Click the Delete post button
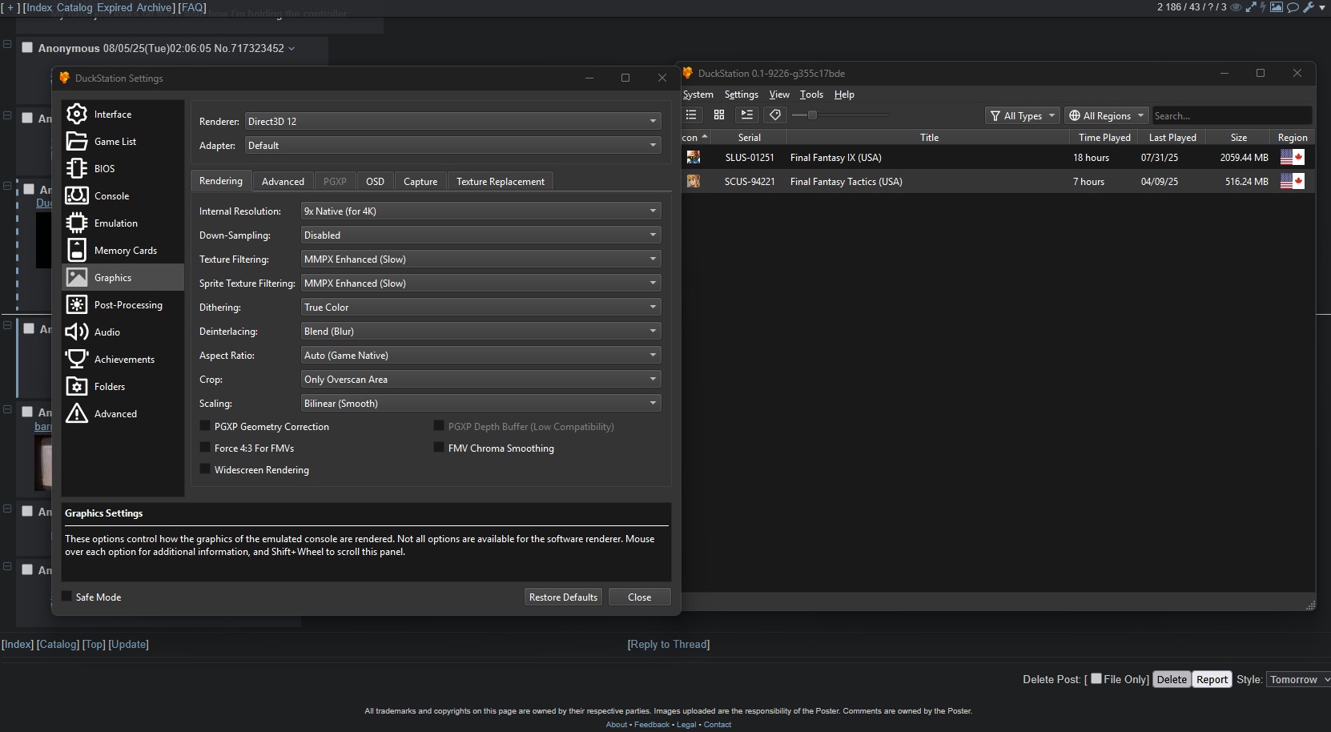The image size is (1331, 732). (1172, 679)
